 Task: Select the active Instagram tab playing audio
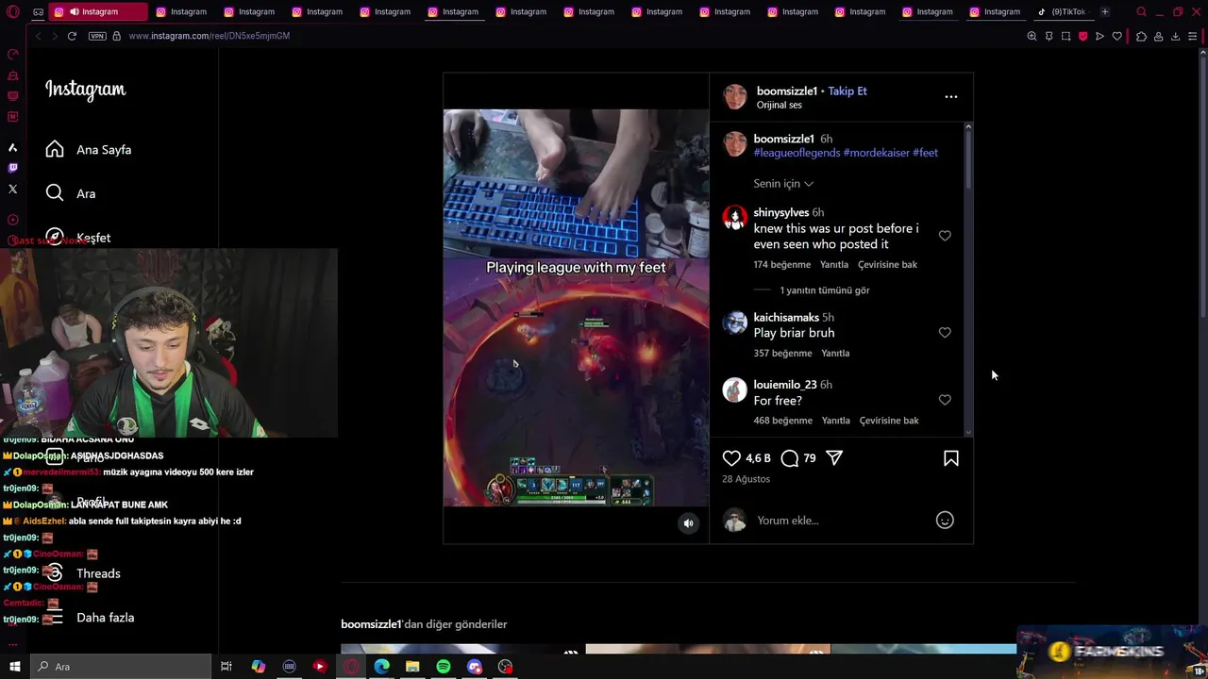click(99, 12)
